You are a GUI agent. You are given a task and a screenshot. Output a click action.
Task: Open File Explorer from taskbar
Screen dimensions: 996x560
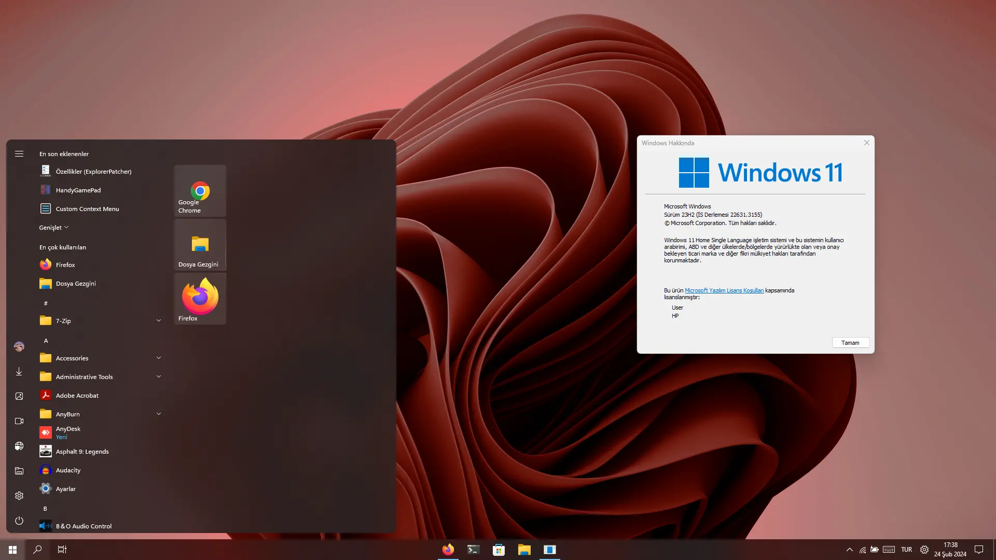coord(524,550)
